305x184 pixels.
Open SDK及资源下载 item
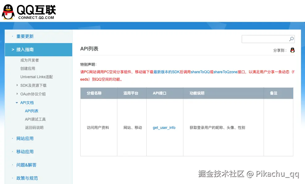[33, 85]
